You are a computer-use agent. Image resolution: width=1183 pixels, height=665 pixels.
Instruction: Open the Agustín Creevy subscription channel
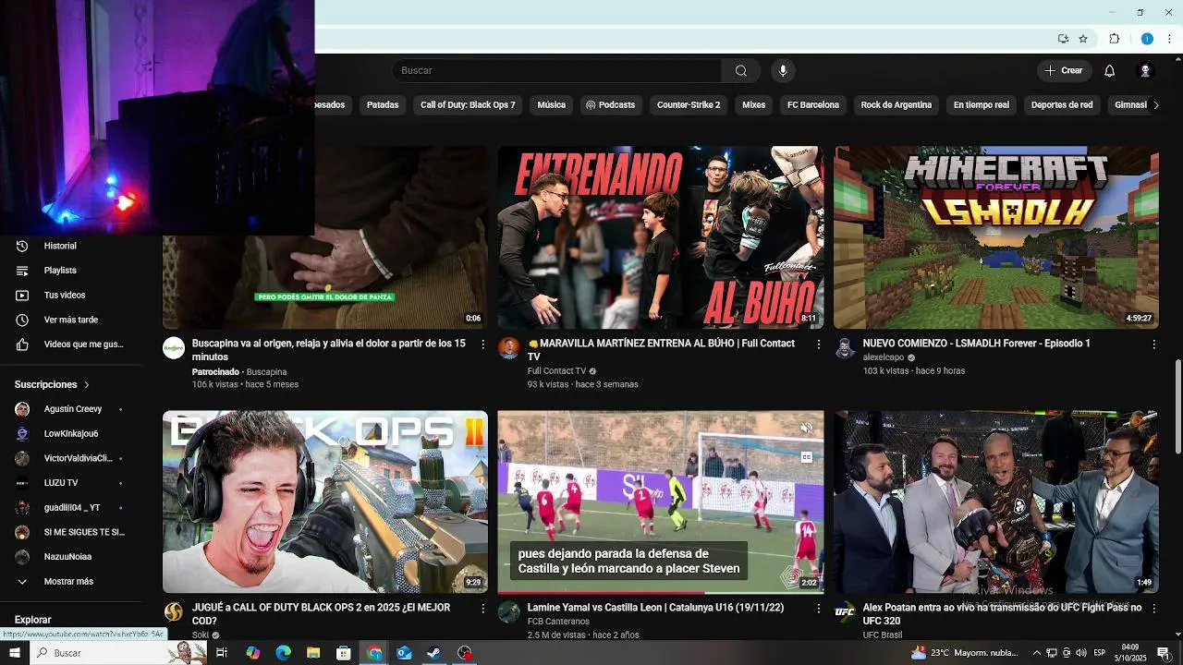(70, 409)
